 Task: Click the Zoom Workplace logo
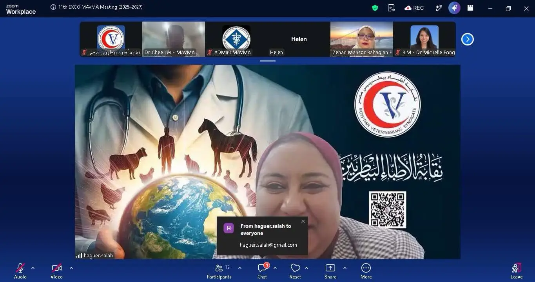(21, 9)
